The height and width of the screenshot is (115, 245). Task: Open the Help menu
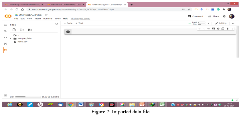tap(66, 18)
